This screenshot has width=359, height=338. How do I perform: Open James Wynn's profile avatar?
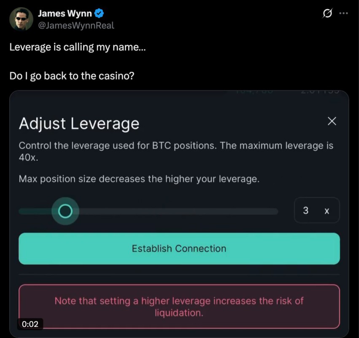[21, 19]
